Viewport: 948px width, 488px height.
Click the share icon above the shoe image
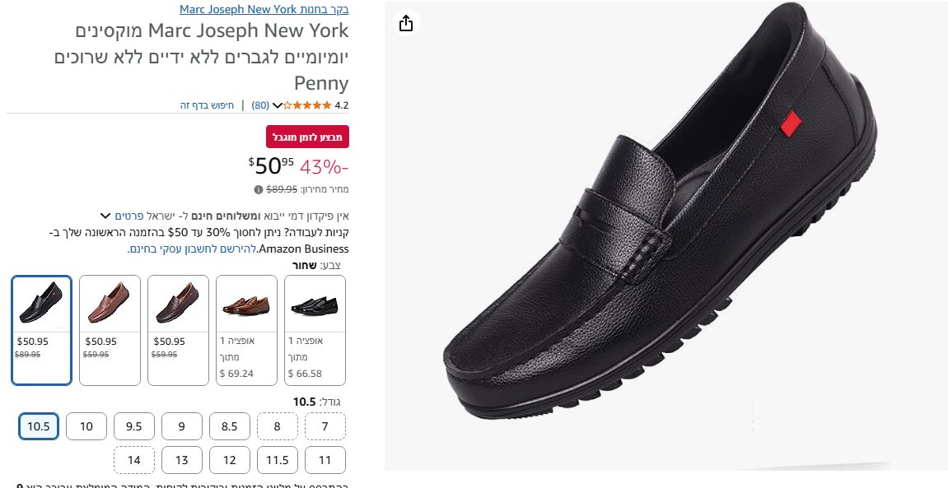(405, 23)
